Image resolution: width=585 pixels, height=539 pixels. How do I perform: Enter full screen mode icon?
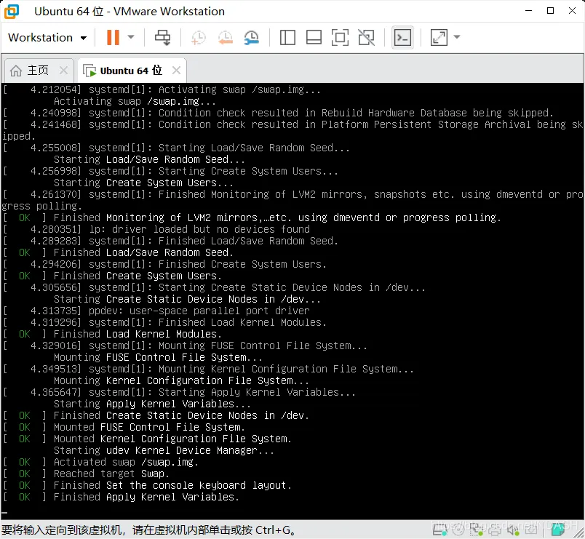[x=340, y=37]
